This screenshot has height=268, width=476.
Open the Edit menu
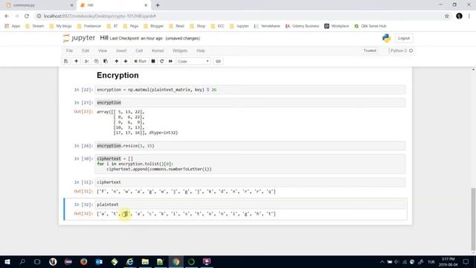[86, 51]
